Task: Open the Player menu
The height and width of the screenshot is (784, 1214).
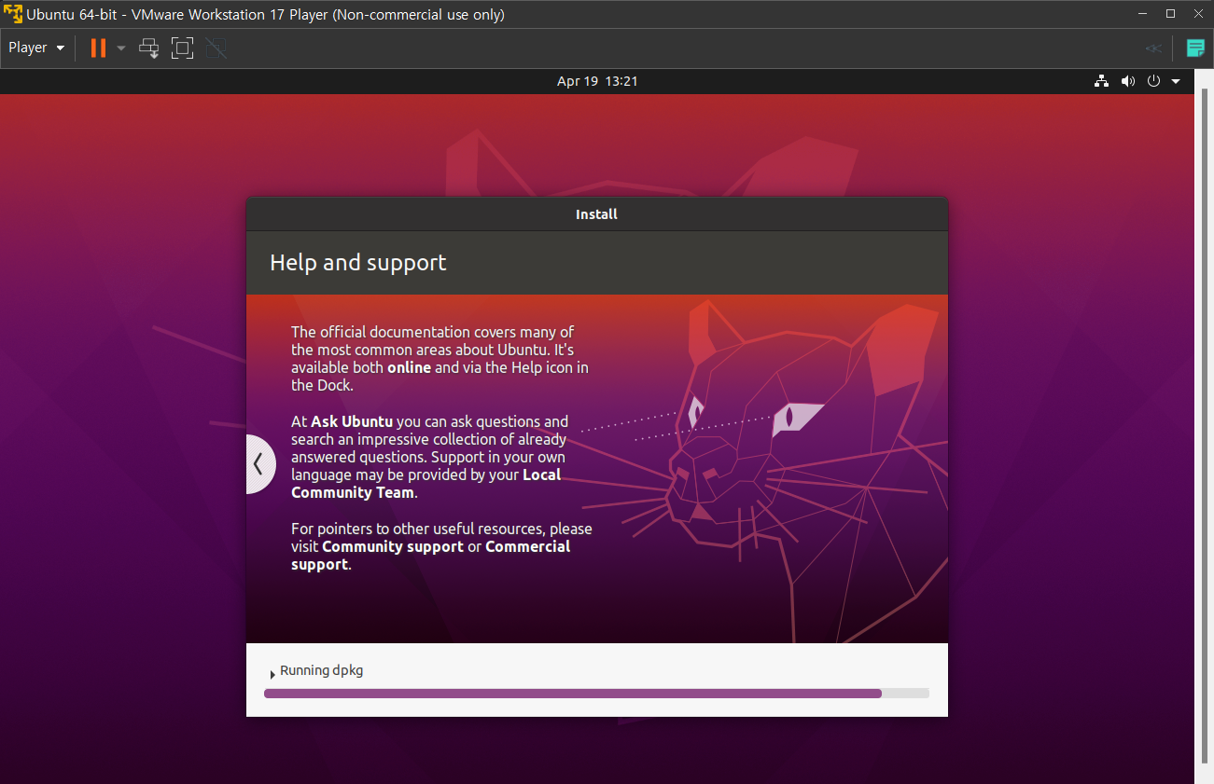Action: click(36, 48)
